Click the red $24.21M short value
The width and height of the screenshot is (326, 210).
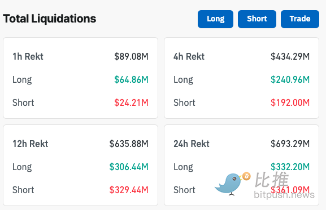click(x=132, y=102)
